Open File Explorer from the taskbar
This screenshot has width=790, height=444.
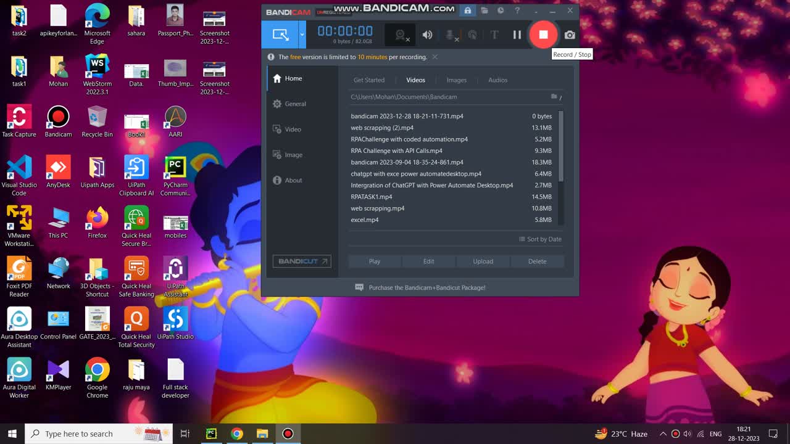tap(262, 434)
